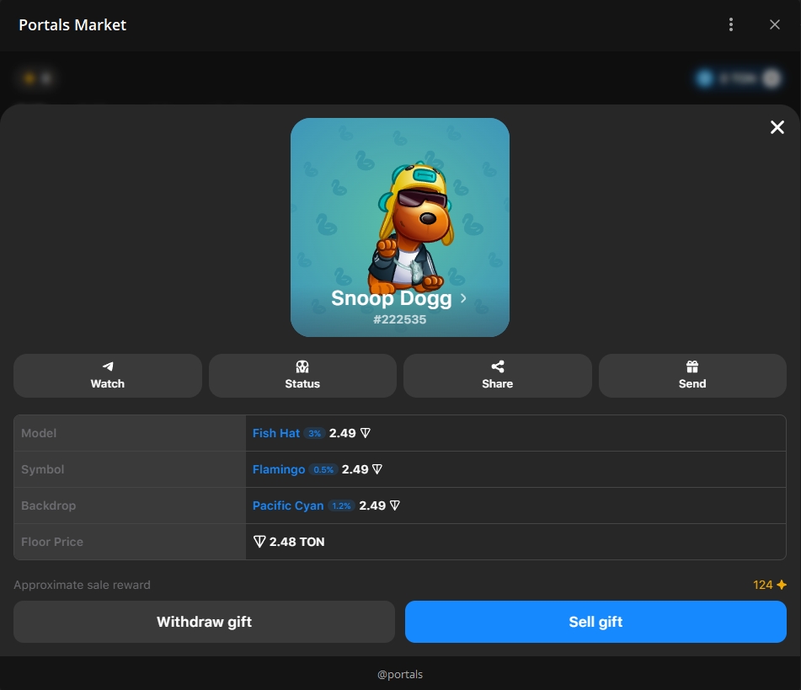Screen dimensions: 801x690
Task: Click the 3% rarity badge
Action: (315, 434)
